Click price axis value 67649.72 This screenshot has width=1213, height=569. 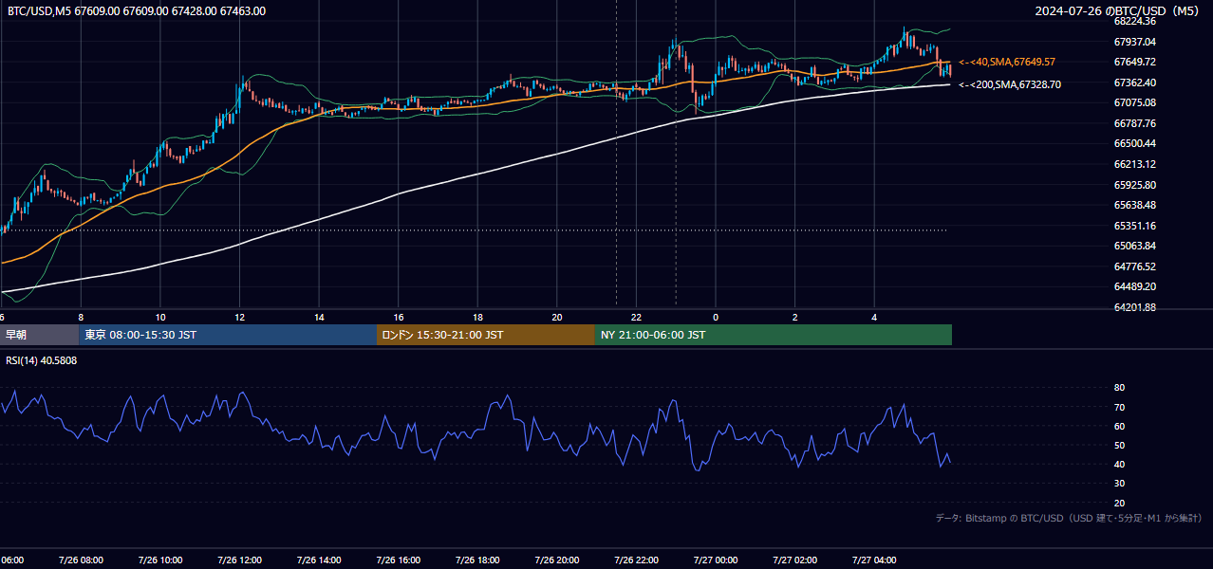click(1135, 62)
